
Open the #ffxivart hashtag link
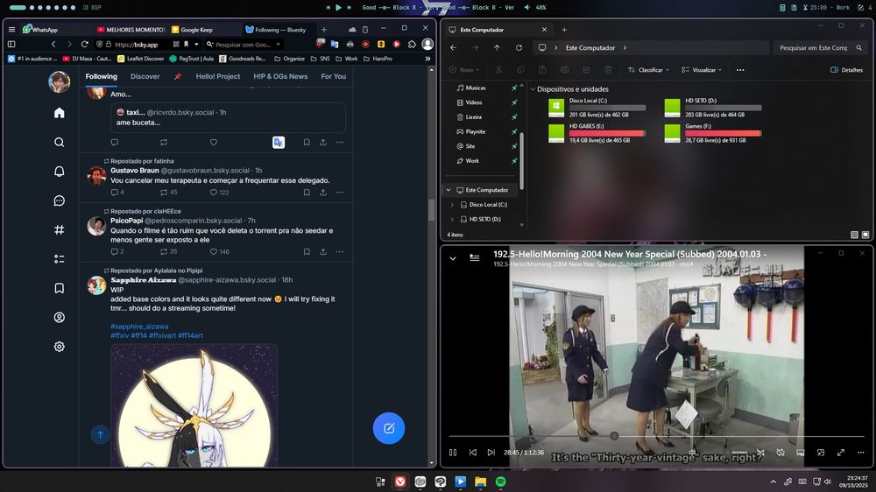(162, 335)
